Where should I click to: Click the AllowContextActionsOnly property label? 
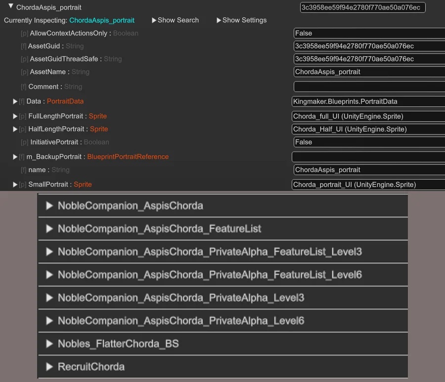[x=69, y=33]
